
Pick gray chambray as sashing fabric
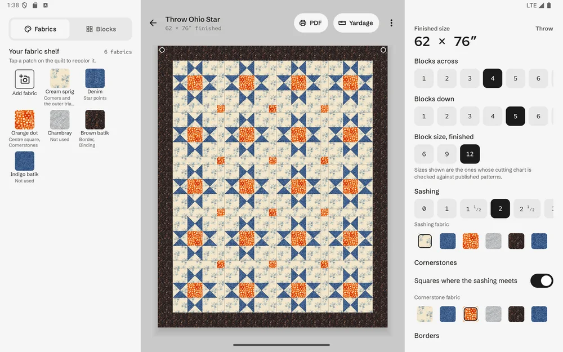click(493, 241)
